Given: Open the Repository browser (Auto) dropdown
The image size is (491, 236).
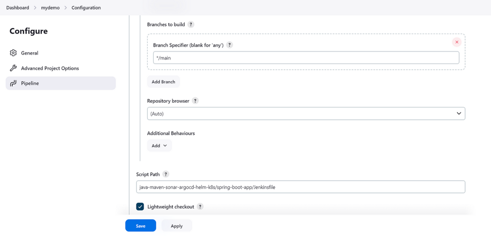Looking at the screenshot, I should tap(306, 114).
